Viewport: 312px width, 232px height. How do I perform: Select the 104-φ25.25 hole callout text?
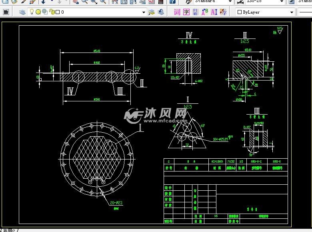pos(220,139)
